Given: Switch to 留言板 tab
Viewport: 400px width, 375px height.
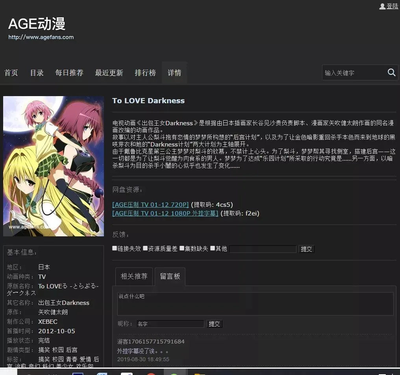Looking at the screenshot, I should [170, 277].
